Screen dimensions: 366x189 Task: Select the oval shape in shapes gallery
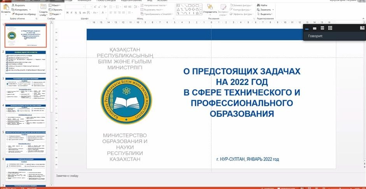[194, 5]
